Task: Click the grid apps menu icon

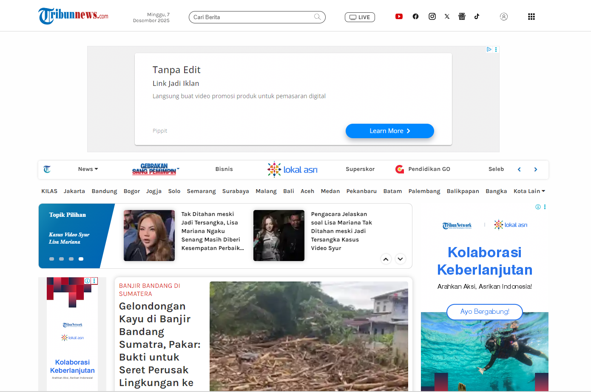Action: tap(531, 16)
